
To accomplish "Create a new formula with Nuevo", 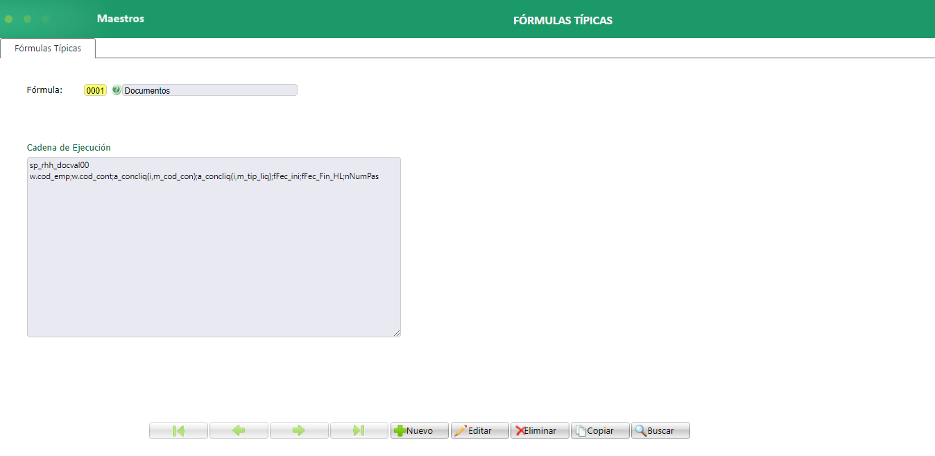I will point(420,430).
